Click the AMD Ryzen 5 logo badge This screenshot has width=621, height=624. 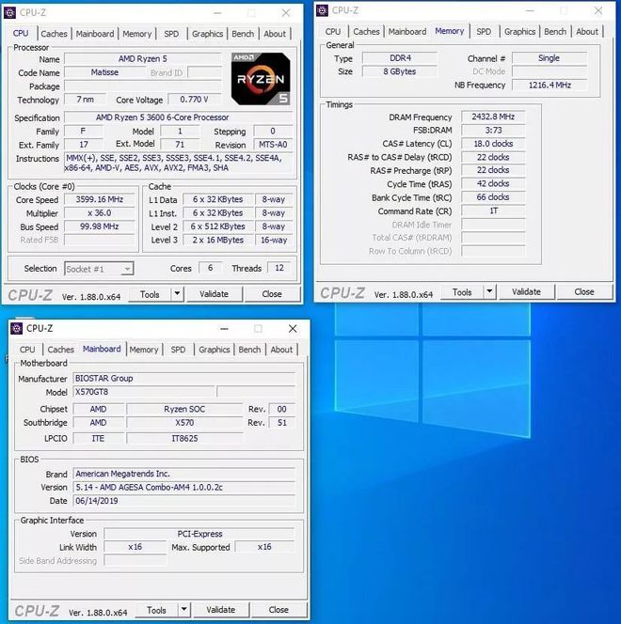point(261,79)
